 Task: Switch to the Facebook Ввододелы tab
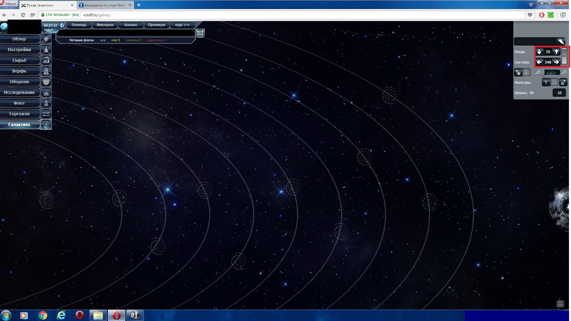coord(105,5)
